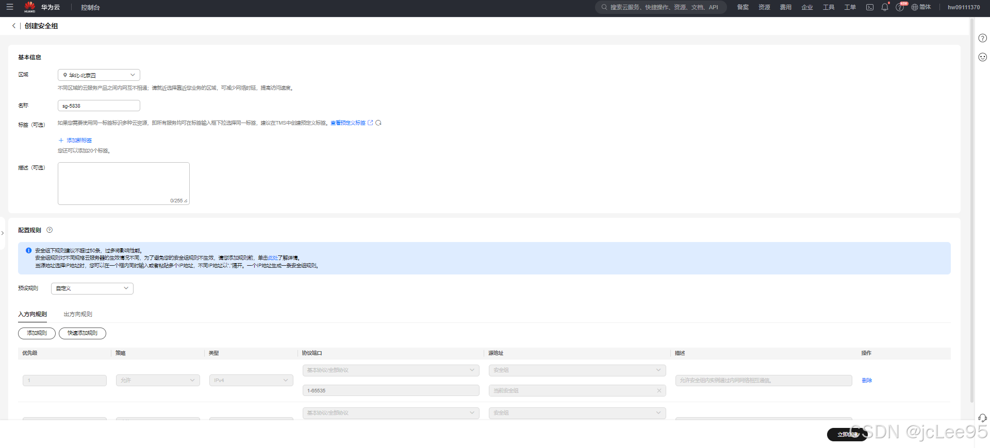Clear 当前安全组 source field with X
Image resolution: width=990 pixels, height=448 pixels.
(659, 391)
